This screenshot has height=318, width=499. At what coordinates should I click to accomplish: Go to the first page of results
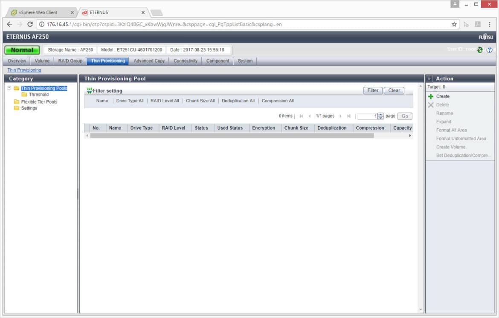[x=301, y=116]
